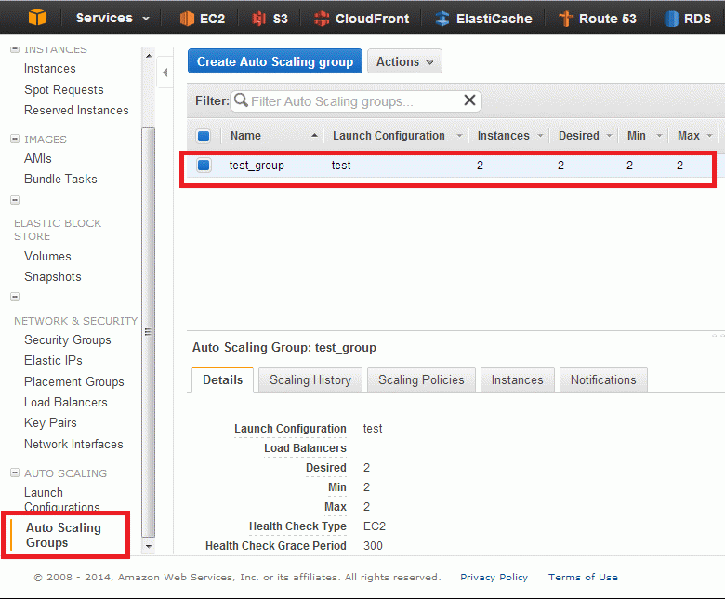The width and height of the screenshot is (725, 599).
Task: Open the Route 53 service shortcut icon
Action: point(566,19)
